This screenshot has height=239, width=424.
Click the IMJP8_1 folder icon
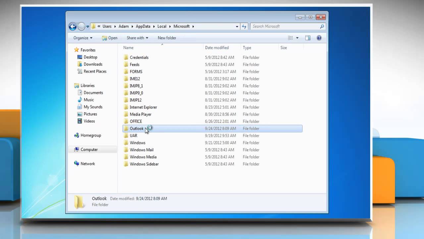pyautogui.click(x=126, y=86)
